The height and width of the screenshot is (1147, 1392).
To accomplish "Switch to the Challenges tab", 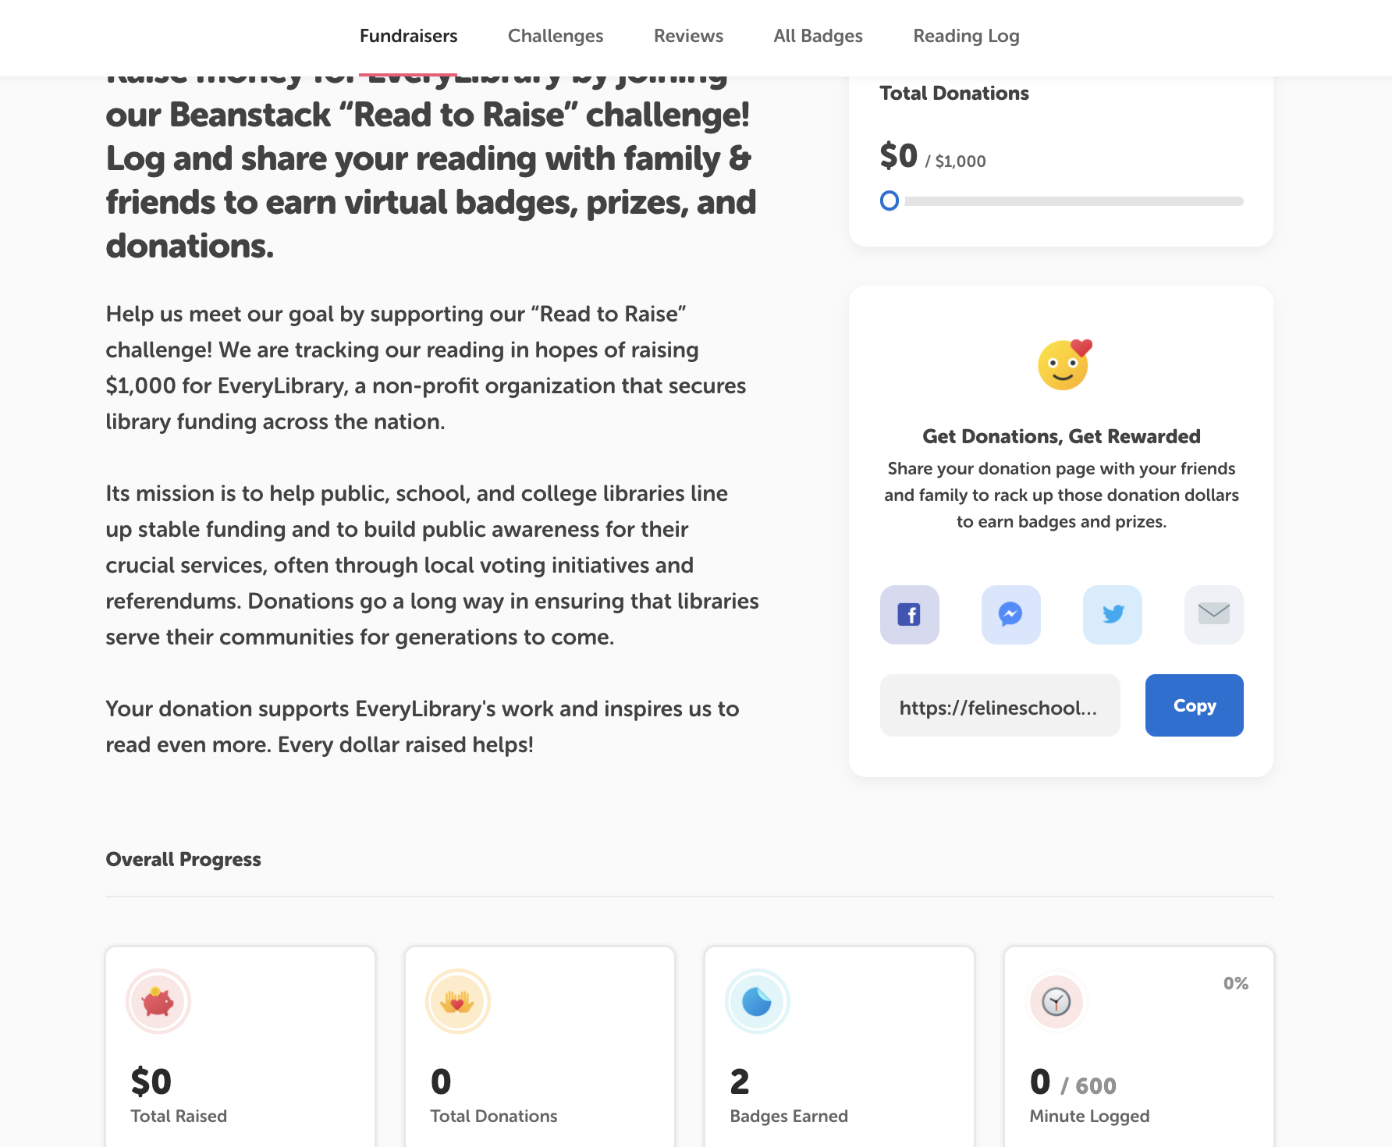I will pyautogui.click(x=555, y=36).
